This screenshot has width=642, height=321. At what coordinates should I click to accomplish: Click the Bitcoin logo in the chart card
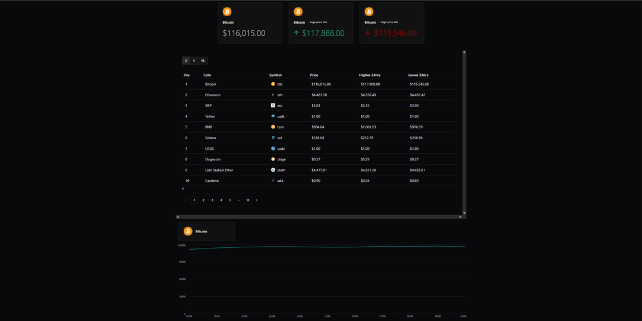click(x=188, y=231)
